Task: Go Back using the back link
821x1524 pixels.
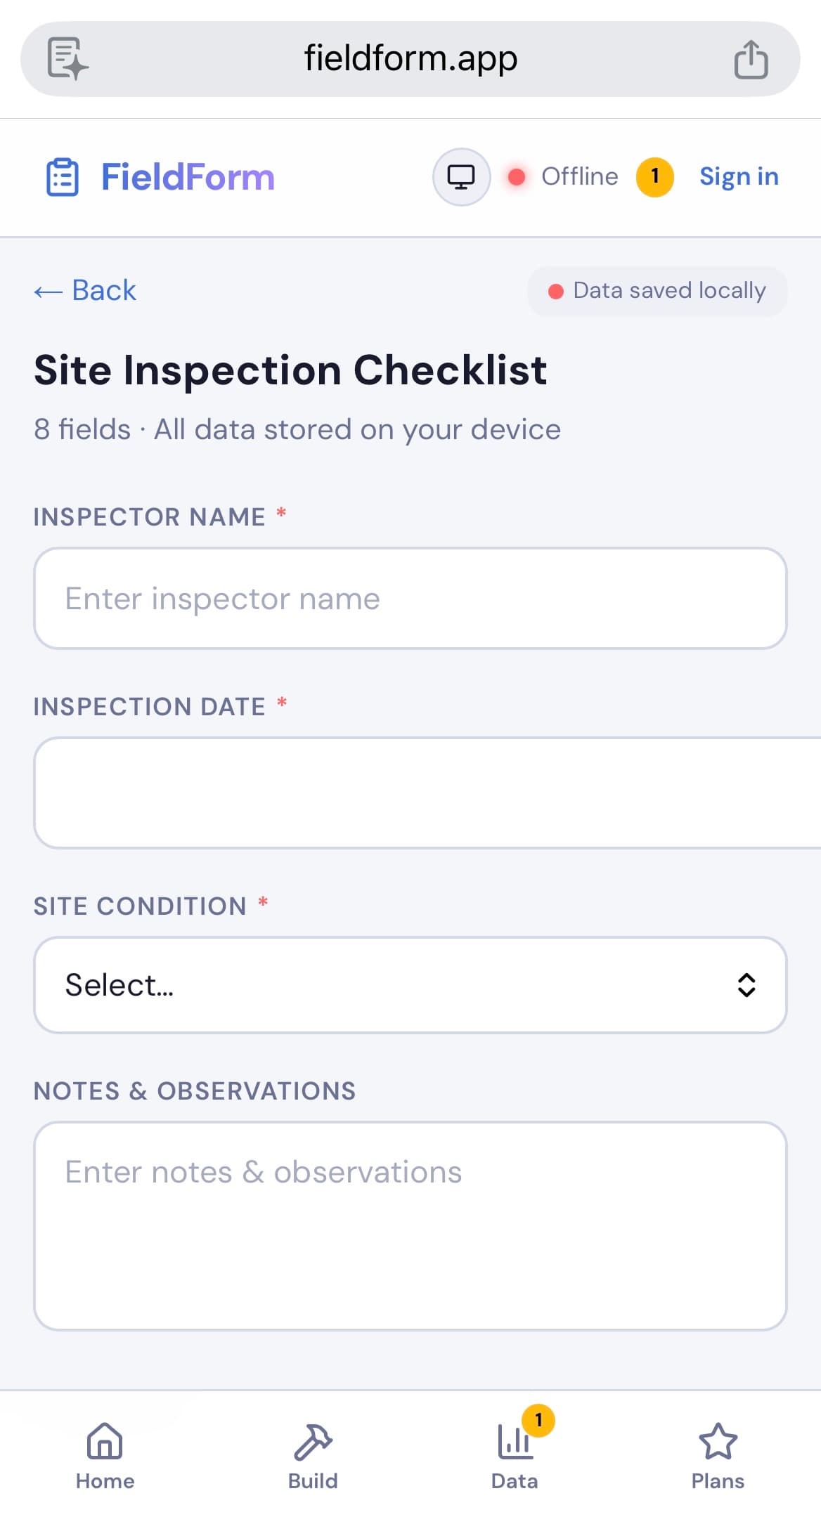Action: [84, 290]
